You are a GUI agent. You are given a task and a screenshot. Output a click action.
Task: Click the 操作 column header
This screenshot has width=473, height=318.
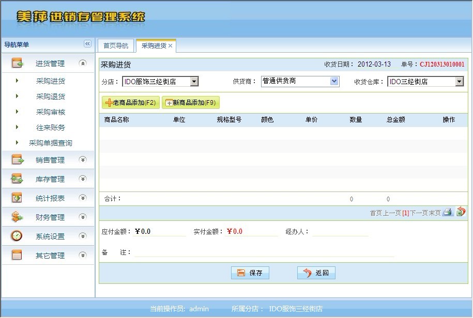click(449, 120)
